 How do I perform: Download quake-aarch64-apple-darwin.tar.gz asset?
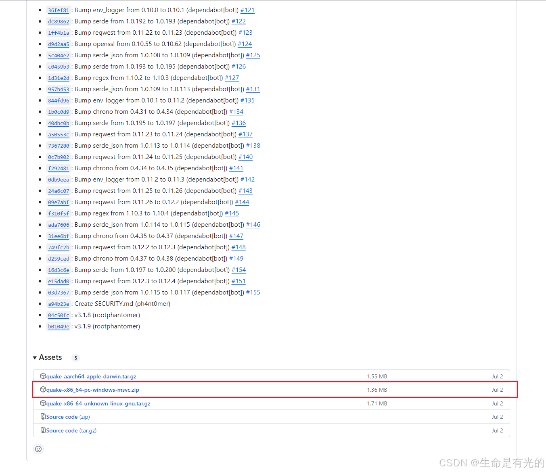pyautogui.click(x=91, y=376)
